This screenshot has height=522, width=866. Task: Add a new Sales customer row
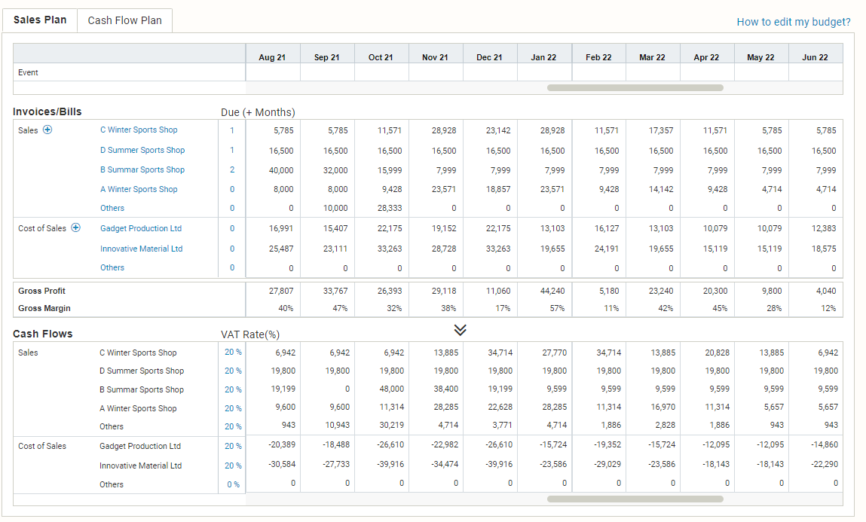(x=47, y=130)
